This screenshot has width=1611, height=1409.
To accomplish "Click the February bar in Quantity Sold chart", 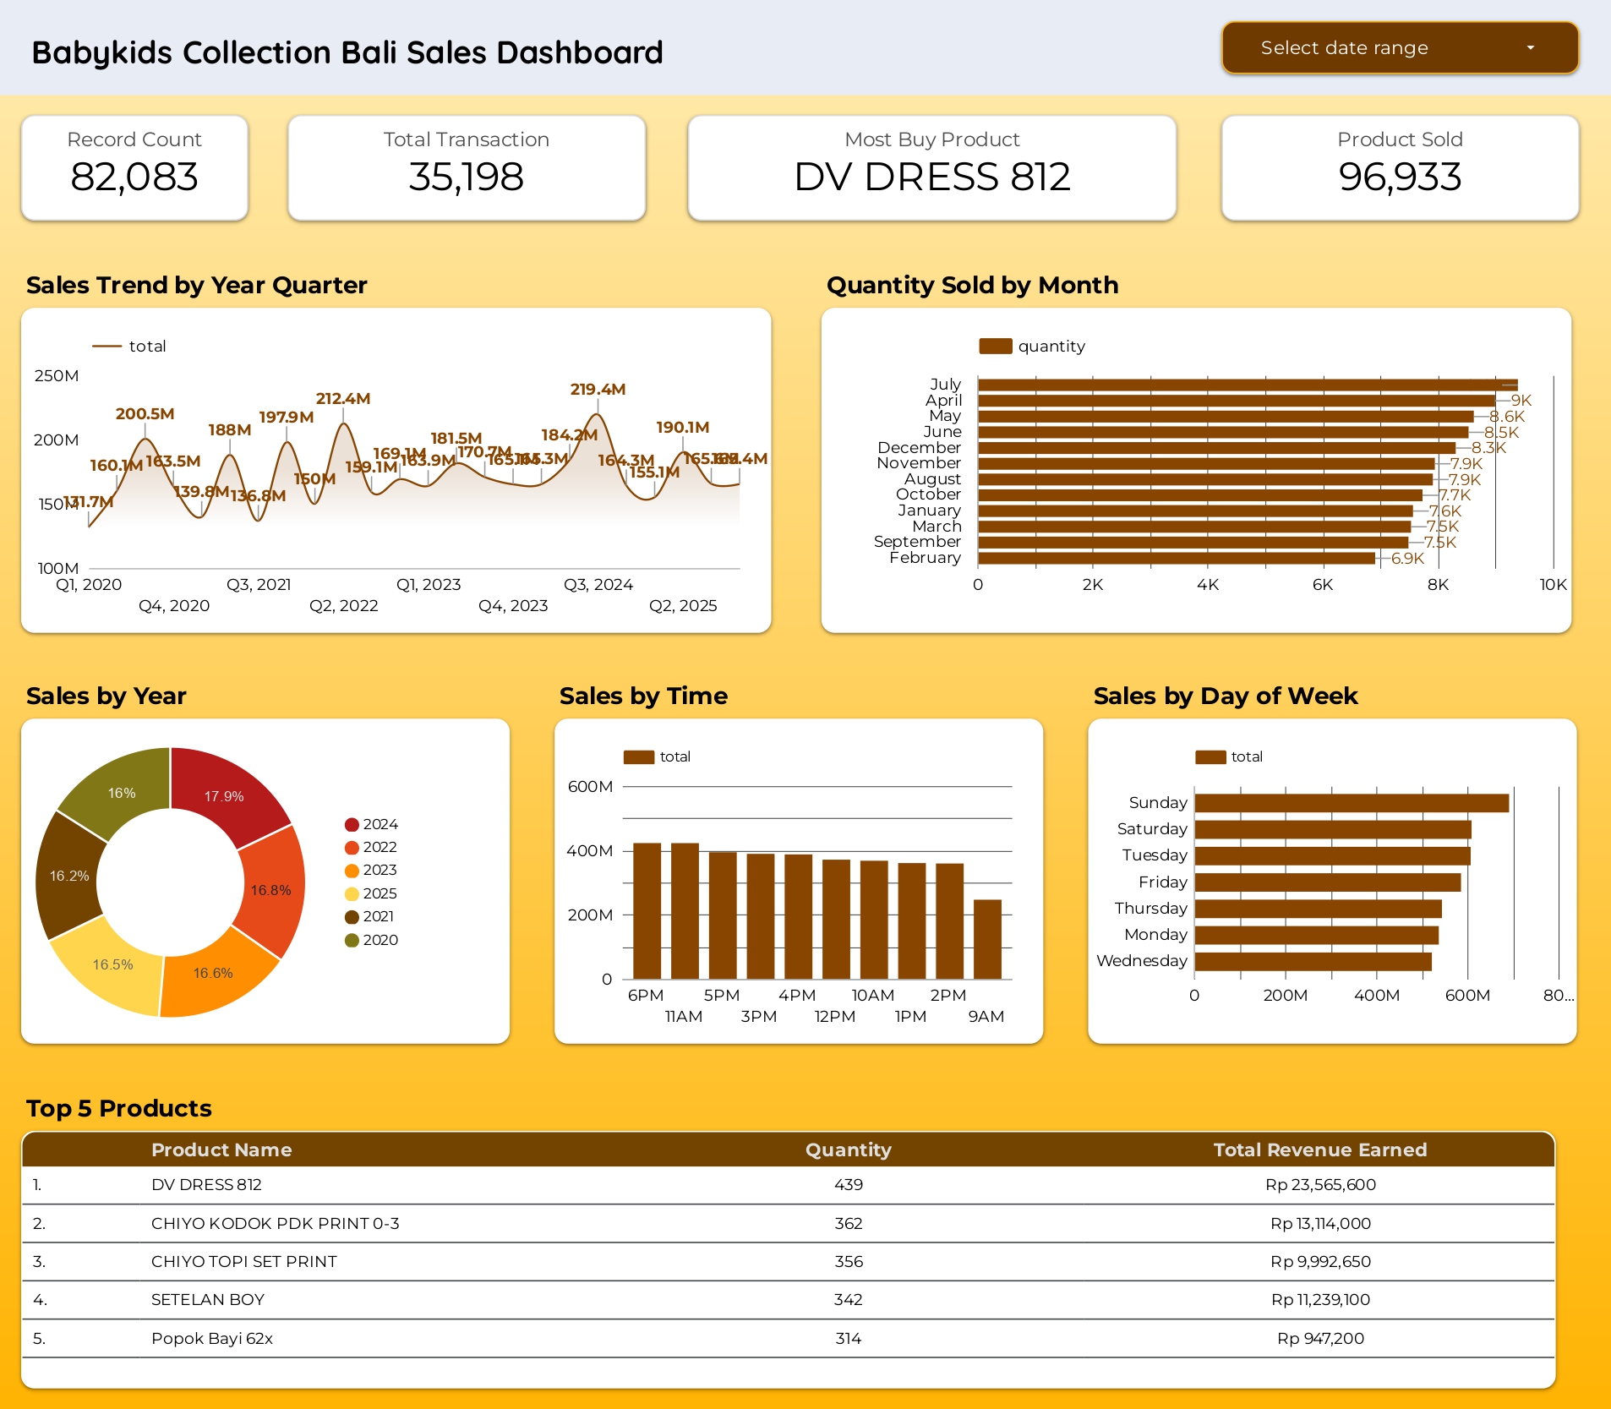I will tap(1177, 558).
